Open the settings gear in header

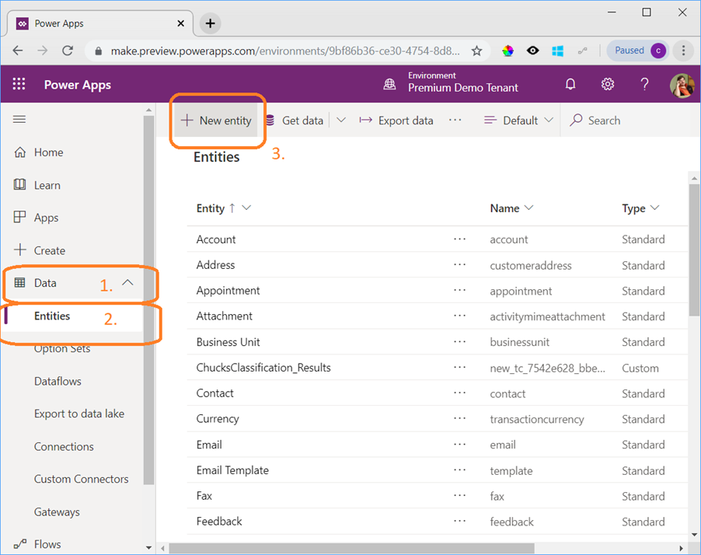coord(607,84)
